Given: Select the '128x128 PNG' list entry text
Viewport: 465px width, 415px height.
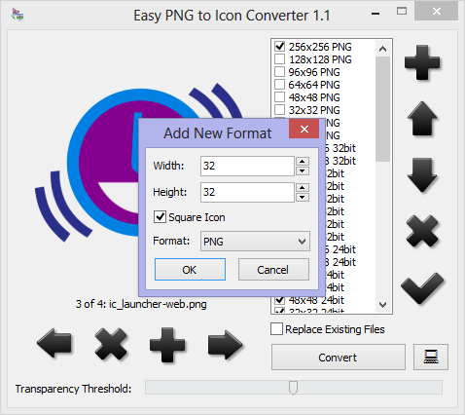Looking at the screenshot, I should click(x=320, y=59).
